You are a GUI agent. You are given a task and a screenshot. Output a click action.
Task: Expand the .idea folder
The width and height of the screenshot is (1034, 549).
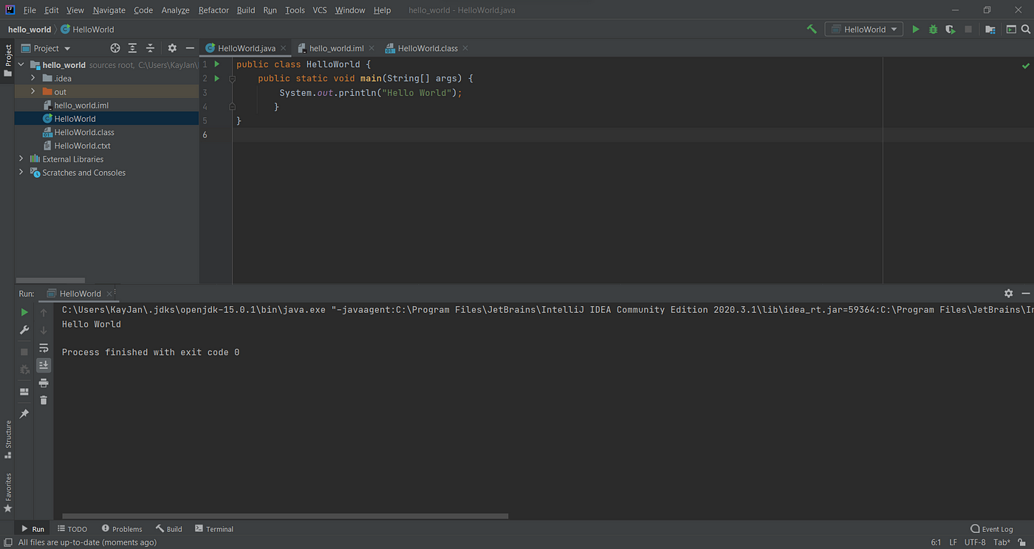coord(33,78)
